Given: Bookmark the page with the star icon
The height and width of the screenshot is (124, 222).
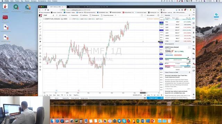Looking at the screenshot, I should (164, 10).
